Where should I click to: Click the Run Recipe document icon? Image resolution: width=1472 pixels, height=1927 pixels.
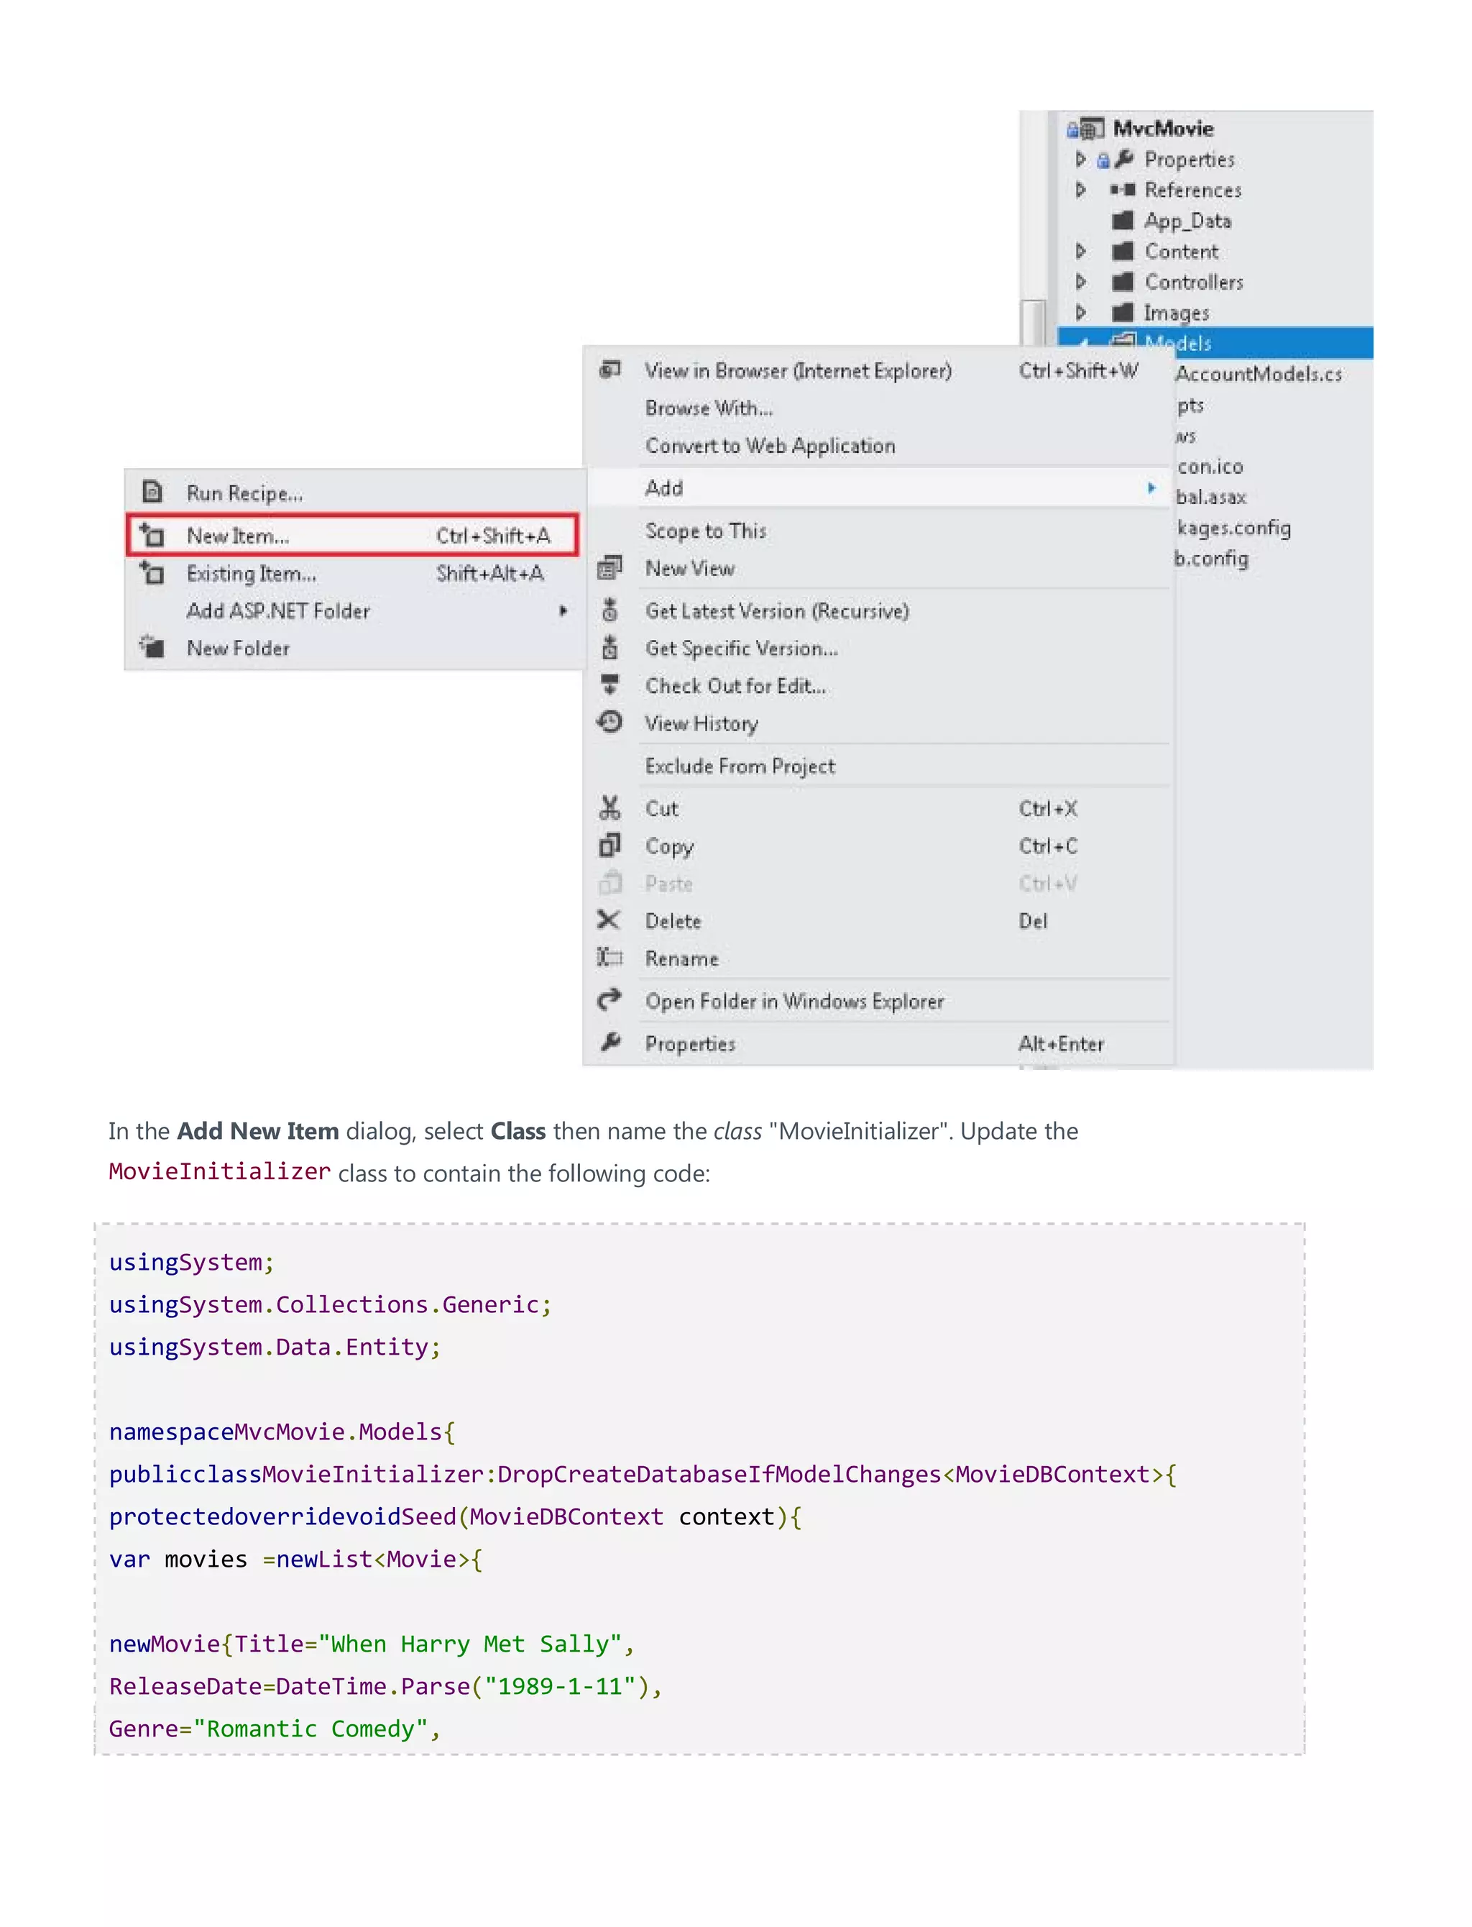152,492
